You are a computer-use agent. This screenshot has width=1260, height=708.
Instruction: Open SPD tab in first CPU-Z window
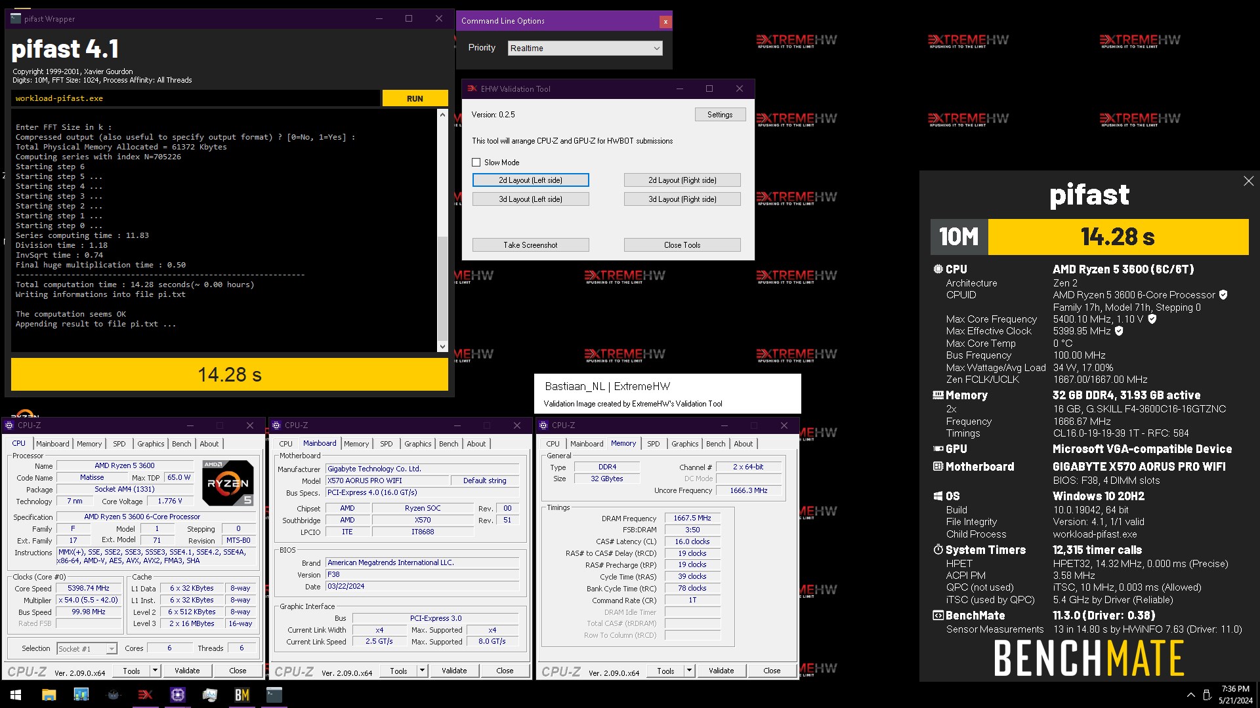(x=119, y=444)
